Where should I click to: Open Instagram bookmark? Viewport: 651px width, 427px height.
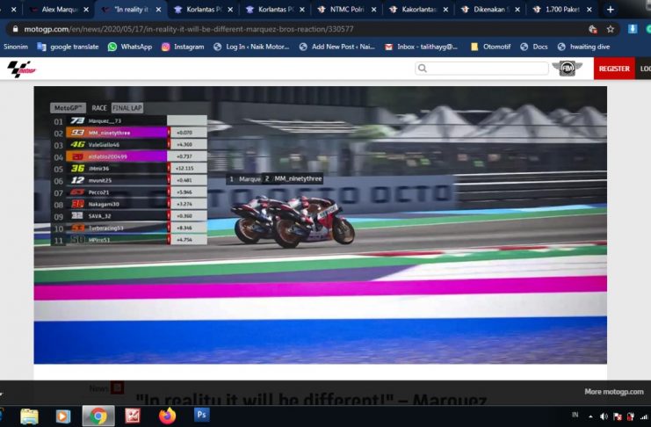click(x=183, y=47)
